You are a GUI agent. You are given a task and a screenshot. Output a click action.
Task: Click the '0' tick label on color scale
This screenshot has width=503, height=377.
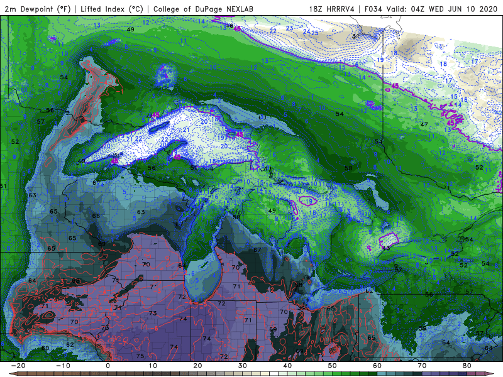click(108, 366)
